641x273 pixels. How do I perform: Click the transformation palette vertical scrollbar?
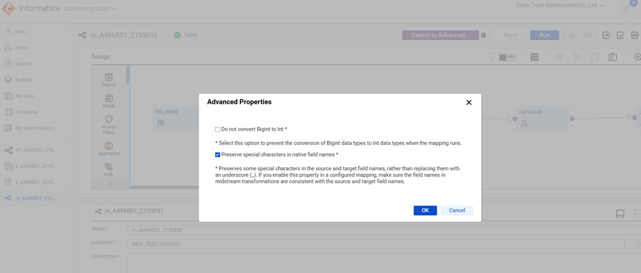tap(128, 74)
